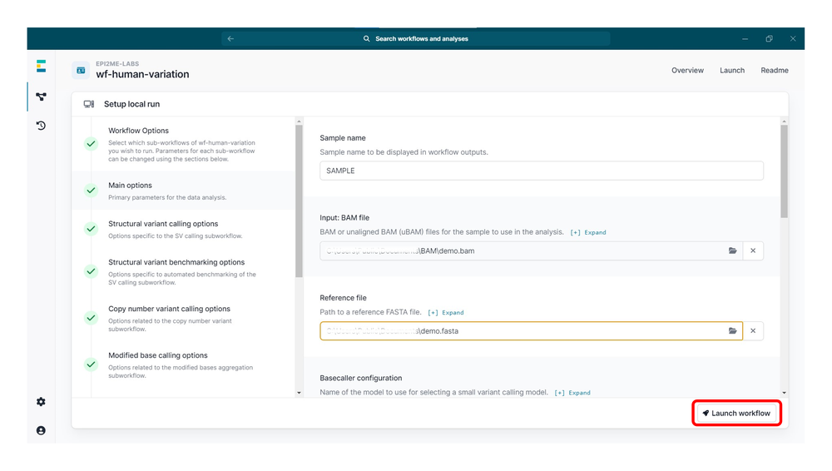Image resolution: width=832 pixels, height=471 pixels.
Task: Select Structural variant calling options section
Action: click(183, 229)
